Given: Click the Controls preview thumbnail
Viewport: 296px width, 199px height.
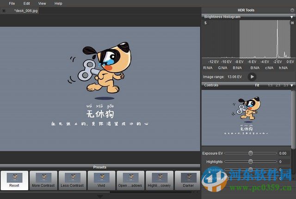Looking at the screenshot, I should [x=247, y=118].
